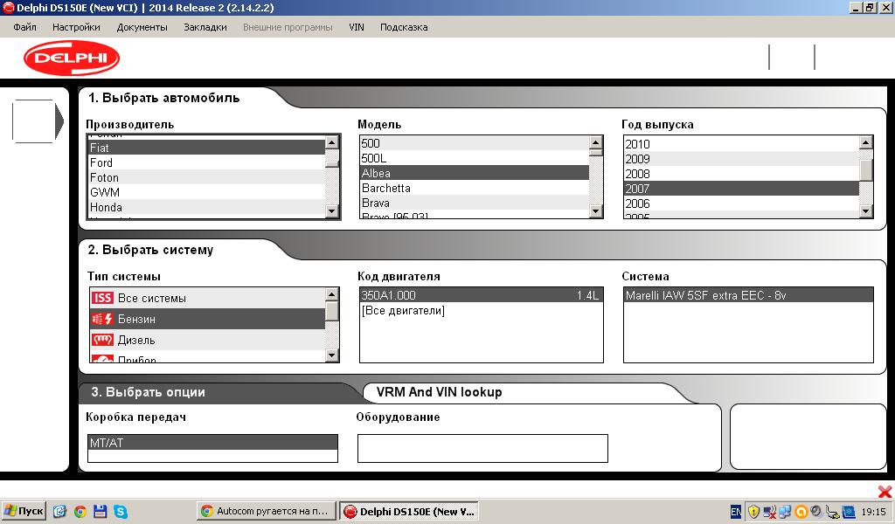
Task: Select GWM in manufacturer list
Action: 206,192
